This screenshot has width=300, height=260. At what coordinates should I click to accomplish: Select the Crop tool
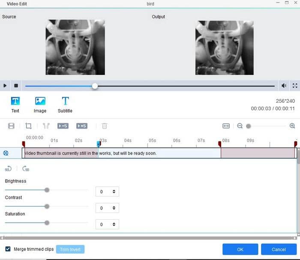coord(29,126)
